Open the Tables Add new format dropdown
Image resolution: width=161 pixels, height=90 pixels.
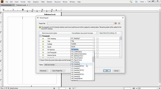click(x=57, y=65)
